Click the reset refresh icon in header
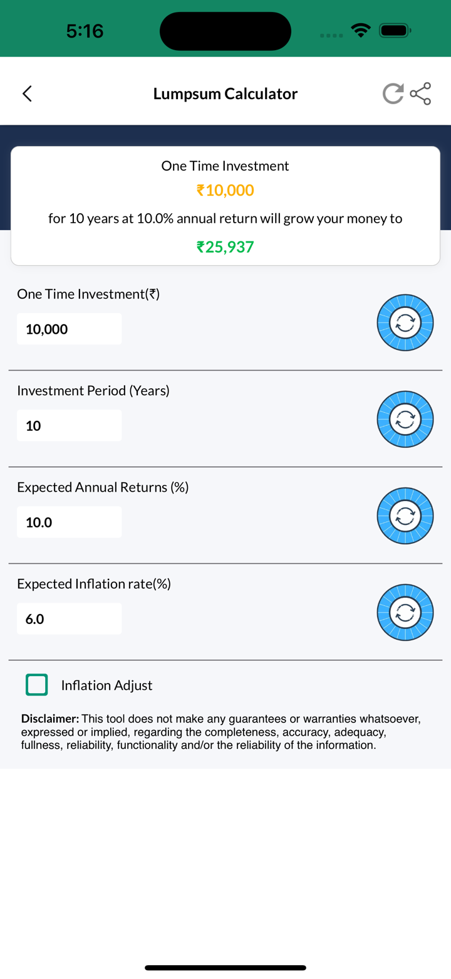 [393, 94]
